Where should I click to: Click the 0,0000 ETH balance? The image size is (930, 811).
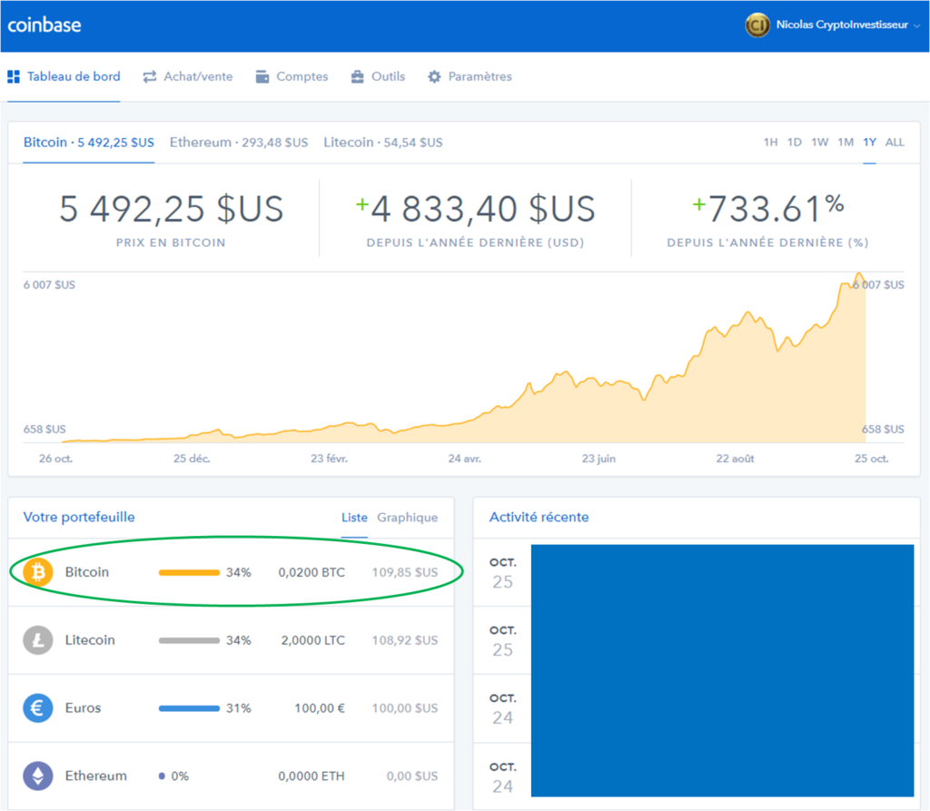tap(312, 776)
